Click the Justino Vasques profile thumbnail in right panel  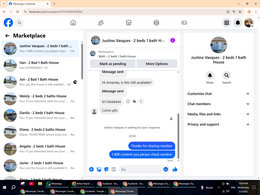tap(218, 45)
